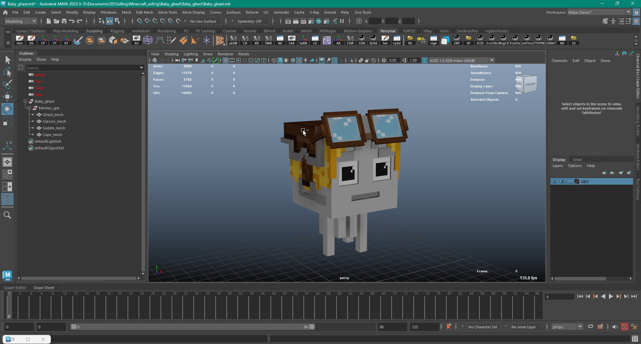This screenshot has width=641, height=344.
Task: Click the CP center pivot shelf icon
Action: [x=43, y=40]
